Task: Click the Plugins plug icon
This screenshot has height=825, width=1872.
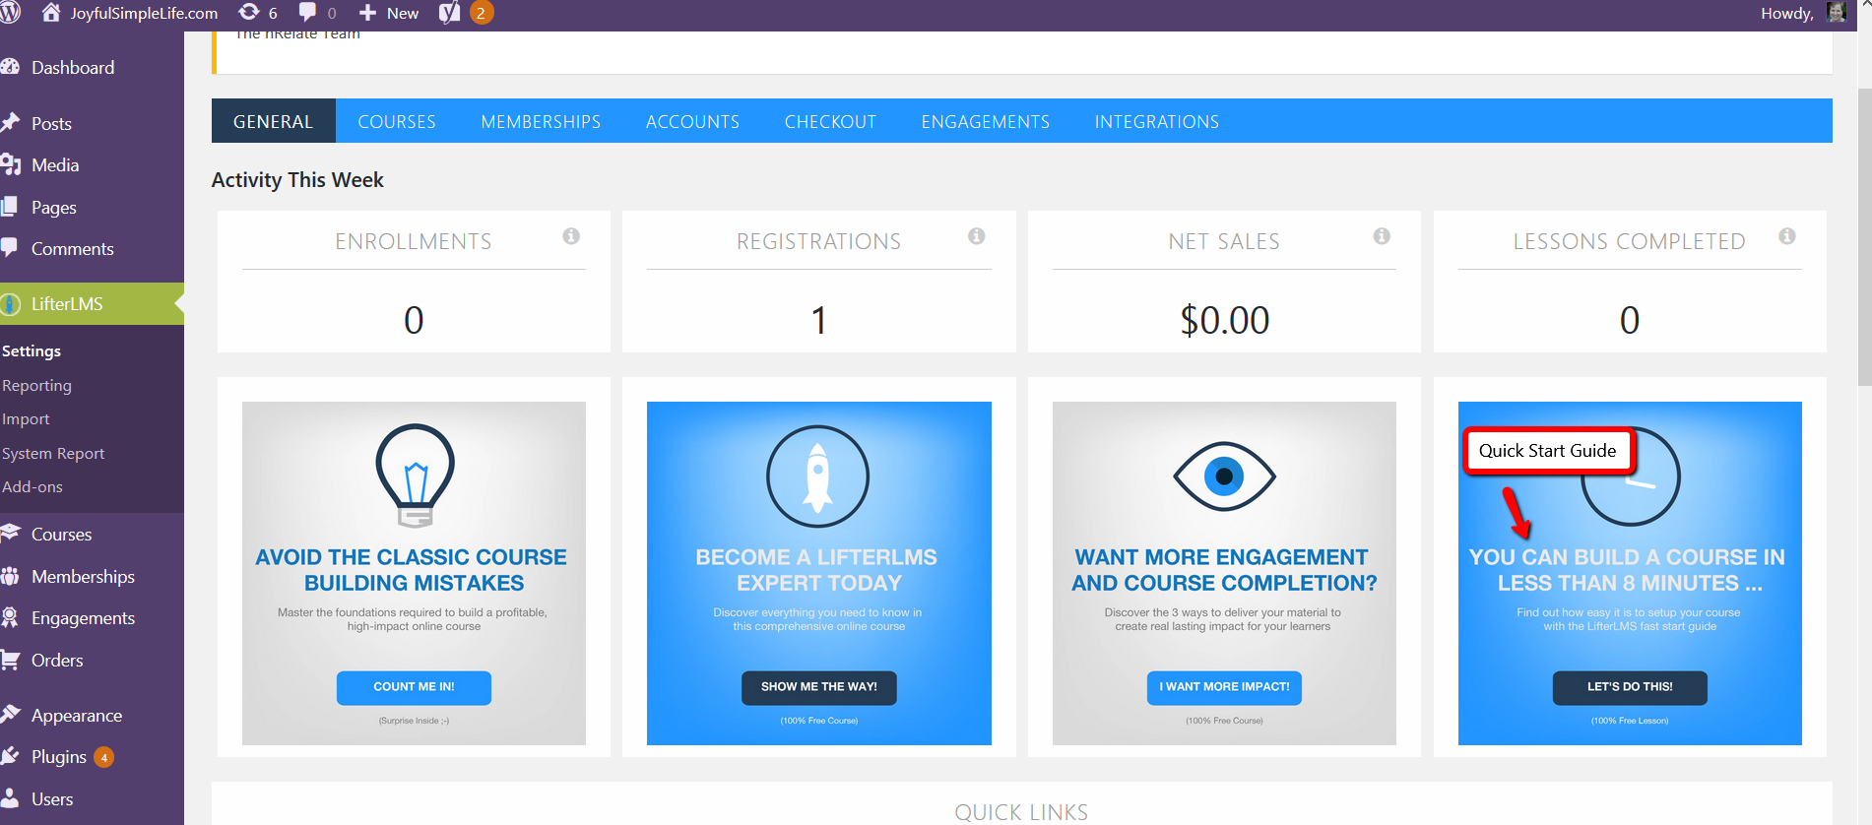Action: tap(11, 756)
